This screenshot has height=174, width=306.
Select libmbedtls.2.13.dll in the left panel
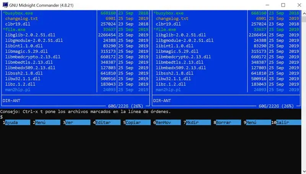(29, 62)
